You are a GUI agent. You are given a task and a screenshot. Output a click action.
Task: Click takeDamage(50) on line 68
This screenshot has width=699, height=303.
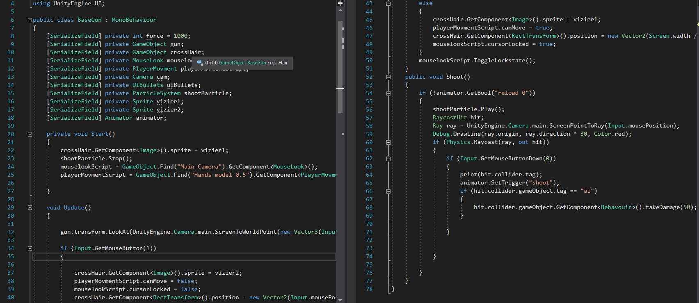(669, 207)
